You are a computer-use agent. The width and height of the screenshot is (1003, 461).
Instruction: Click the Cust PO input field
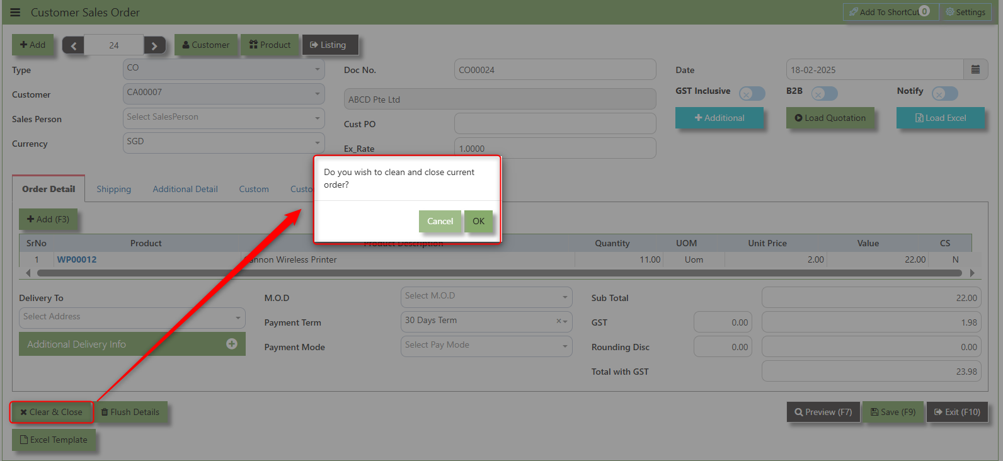(x=554, y=123)
